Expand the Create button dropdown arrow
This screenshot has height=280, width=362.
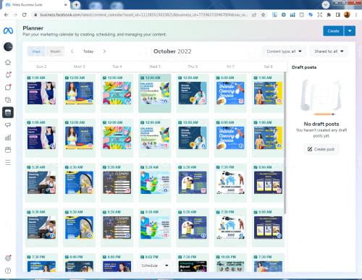pos(350,31)
